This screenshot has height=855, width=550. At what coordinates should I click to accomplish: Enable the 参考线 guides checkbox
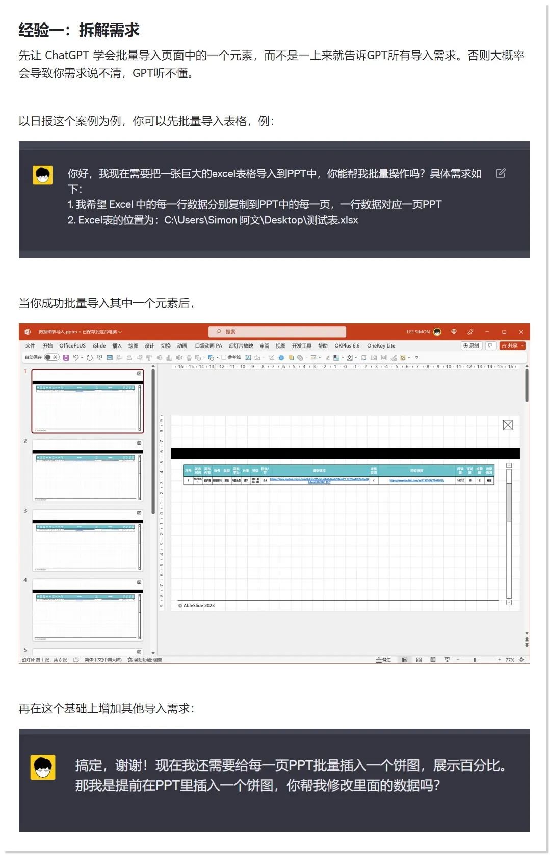coord(224,357)
